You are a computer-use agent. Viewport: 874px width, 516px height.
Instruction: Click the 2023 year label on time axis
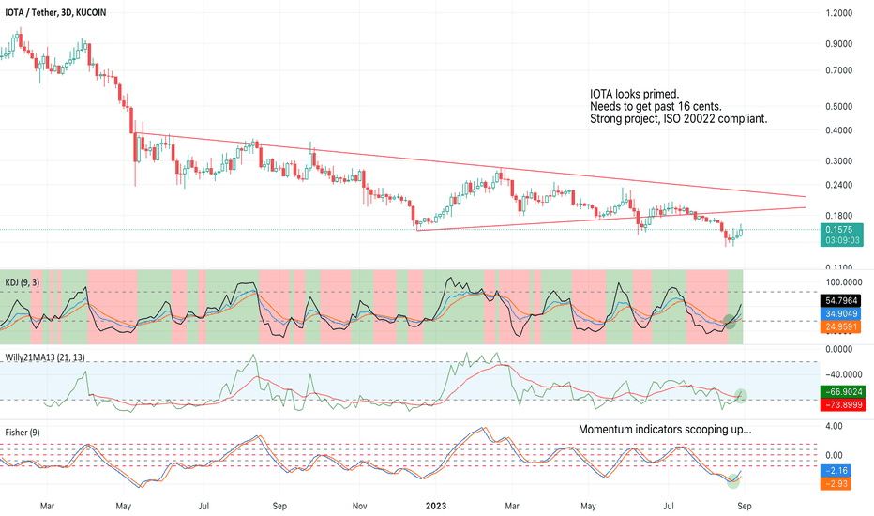pyautogui.click(x=436, y=506)
